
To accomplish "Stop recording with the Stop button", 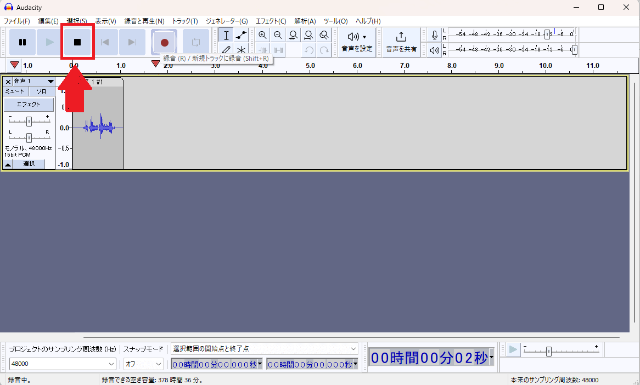I will pyautogui.click(x=77, y=42).
